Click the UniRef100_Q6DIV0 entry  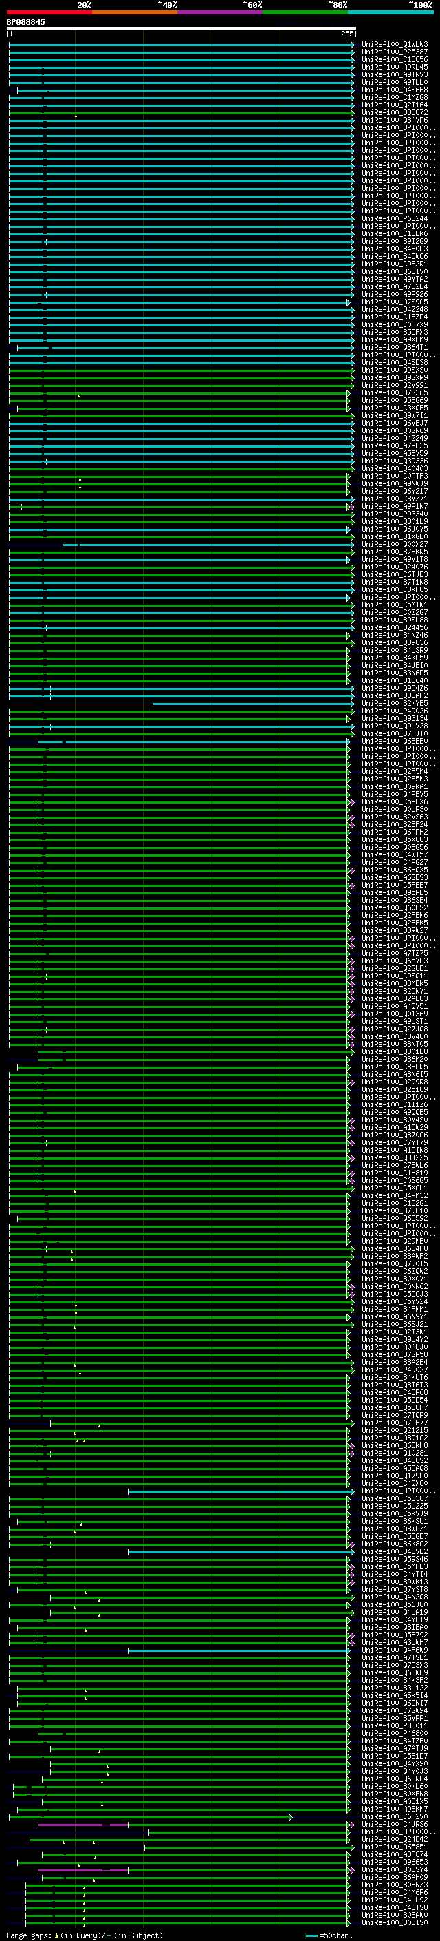point(394,272)
